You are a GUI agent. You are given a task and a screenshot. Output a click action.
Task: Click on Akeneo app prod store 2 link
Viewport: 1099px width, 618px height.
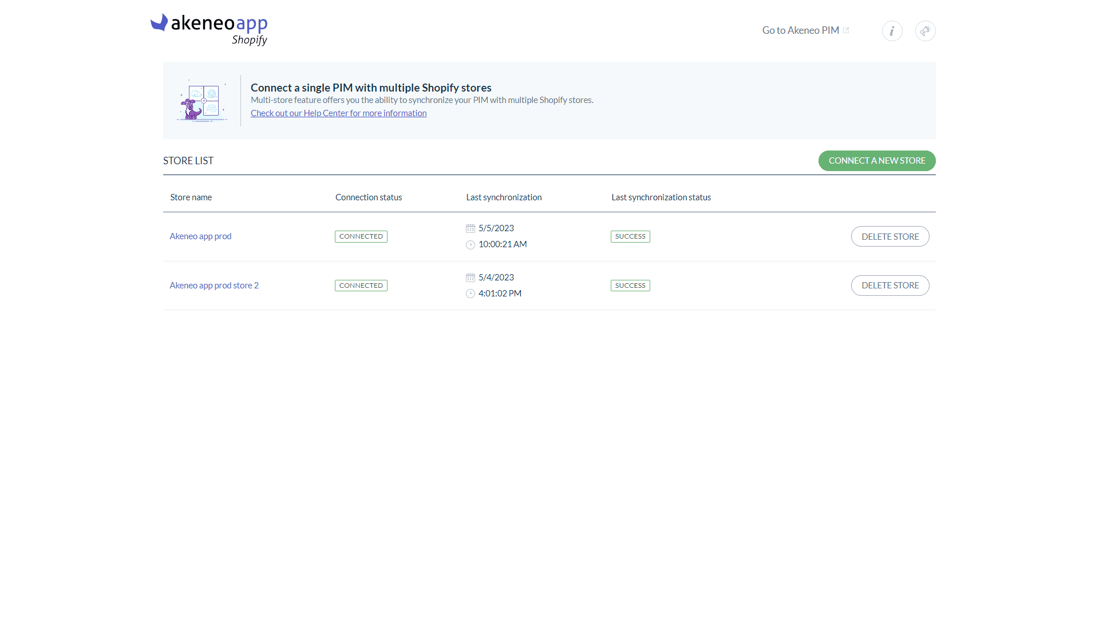pos(214,285)
